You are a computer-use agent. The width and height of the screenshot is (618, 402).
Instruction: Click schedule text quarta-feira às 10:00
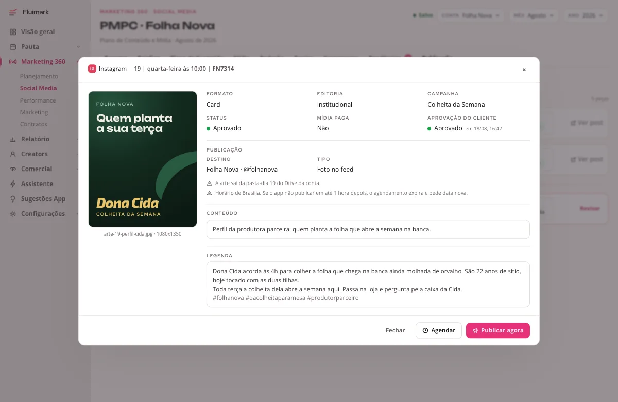point(177,69)
